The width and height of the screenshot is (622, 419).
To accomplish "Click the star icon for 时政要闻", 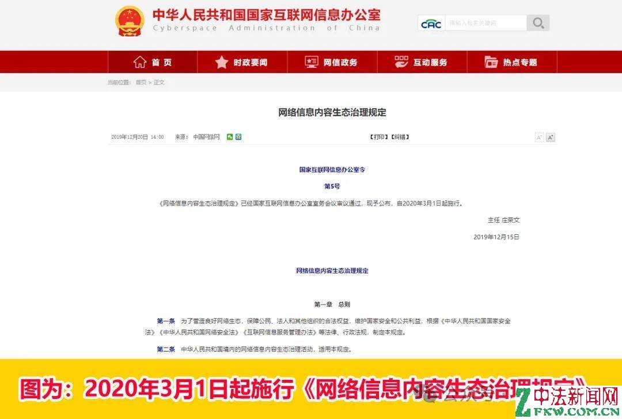I will pyautogui.click(x=222, y=62).
